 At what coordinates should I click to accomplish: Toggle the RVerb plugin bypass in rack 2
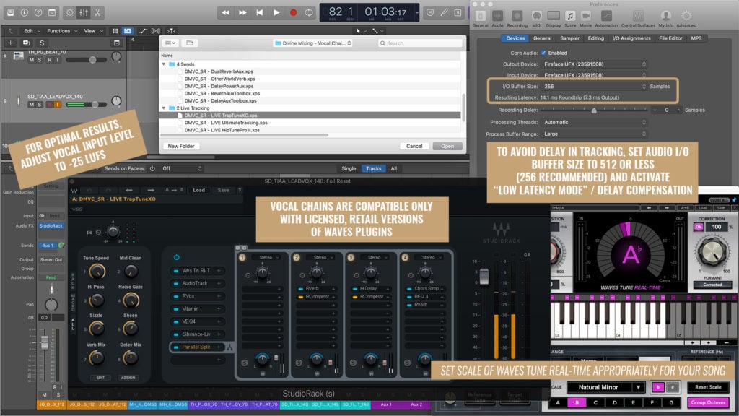point(299,289)
